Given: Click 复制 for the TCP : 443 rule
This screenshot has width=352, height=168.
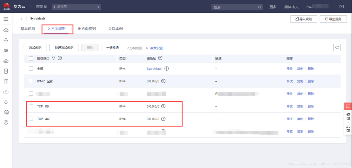Looking at the screenshot, I should [300, 119].
